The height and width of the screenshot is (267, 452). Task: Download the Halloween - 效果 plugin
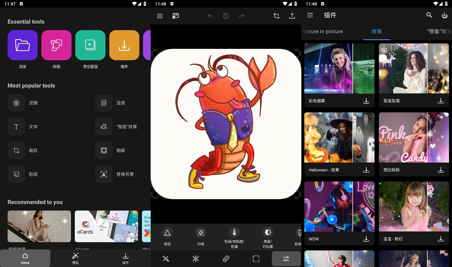pyautogui.click(x=366, y=170)
